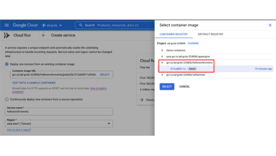The image size is (276, 156).
Task: Open the Region dropdown asia-east1 (Taiwan)
Action: pyautogui.click(x=59, y=124)
